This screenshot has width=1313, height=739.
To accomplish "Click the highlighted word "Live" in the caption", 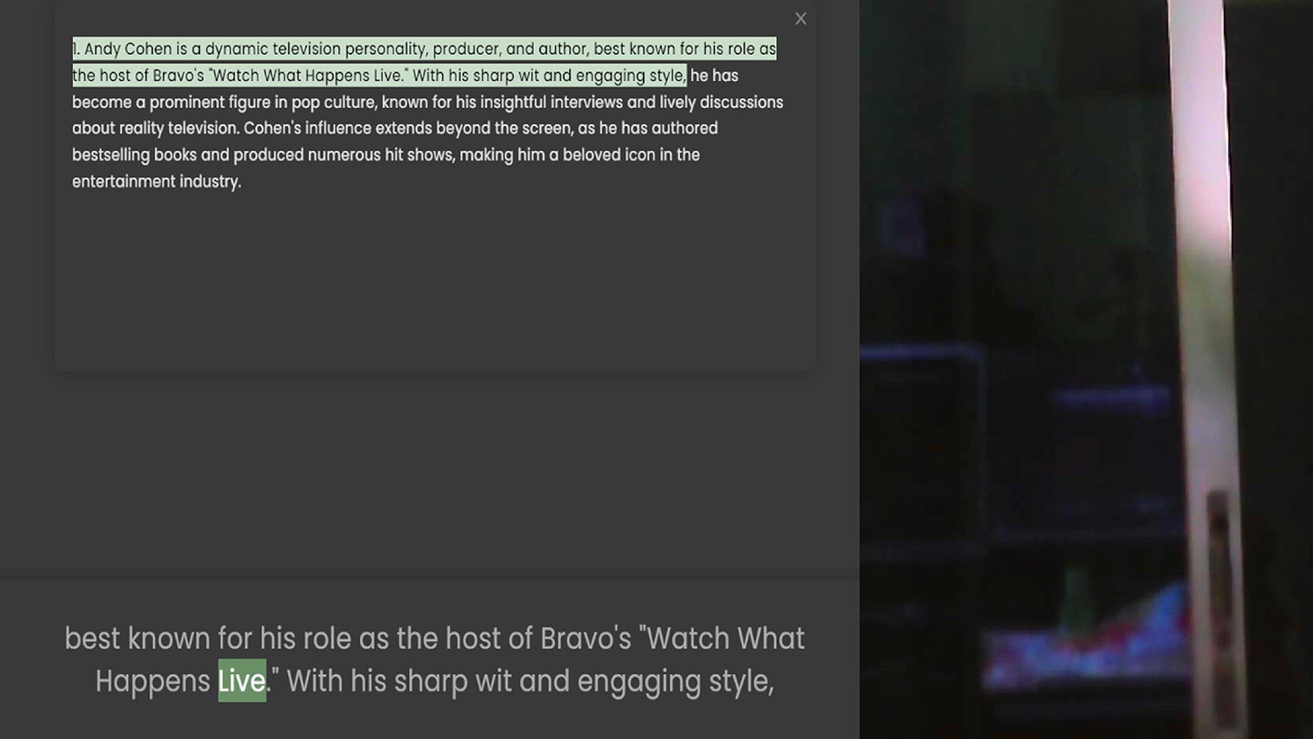I will [242, 681].
